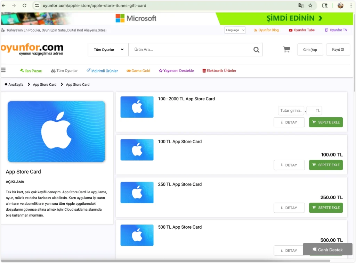Viewport: 356px width, 263px height.
Task: Open İlan Pazarı menu item
Action: click(x=31, y=71)
